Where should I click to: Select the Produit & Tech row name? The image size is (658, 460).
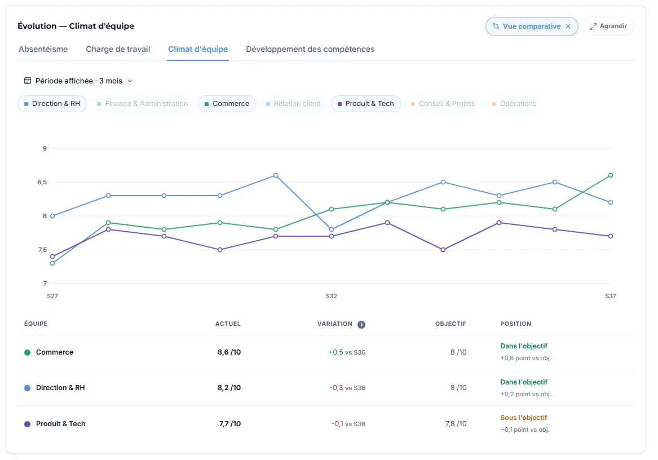coord(61,424)
